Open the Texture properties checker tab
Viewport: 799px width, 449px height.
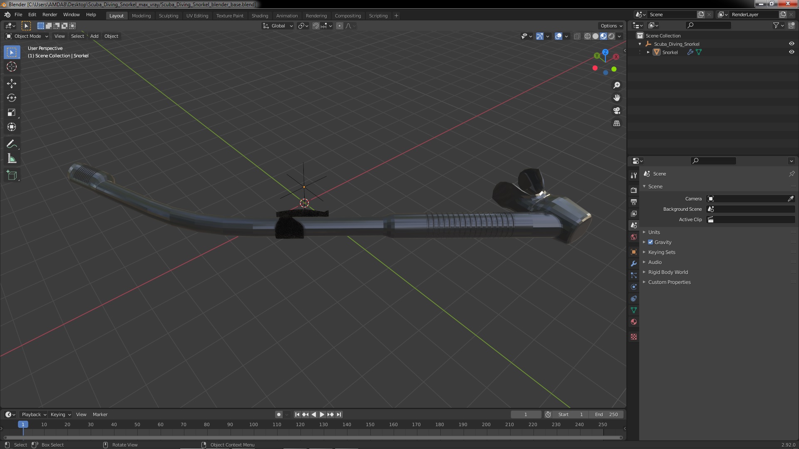tap(634, 337)
